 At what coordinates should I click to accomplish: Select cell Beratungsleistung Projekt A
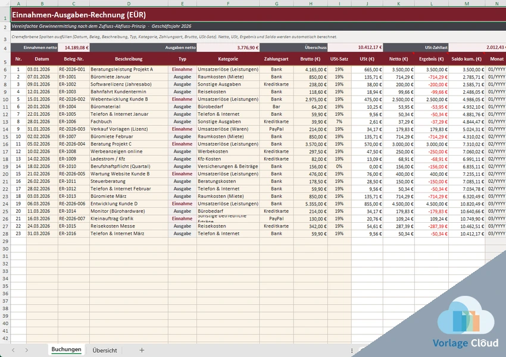(x=129, y=69)
